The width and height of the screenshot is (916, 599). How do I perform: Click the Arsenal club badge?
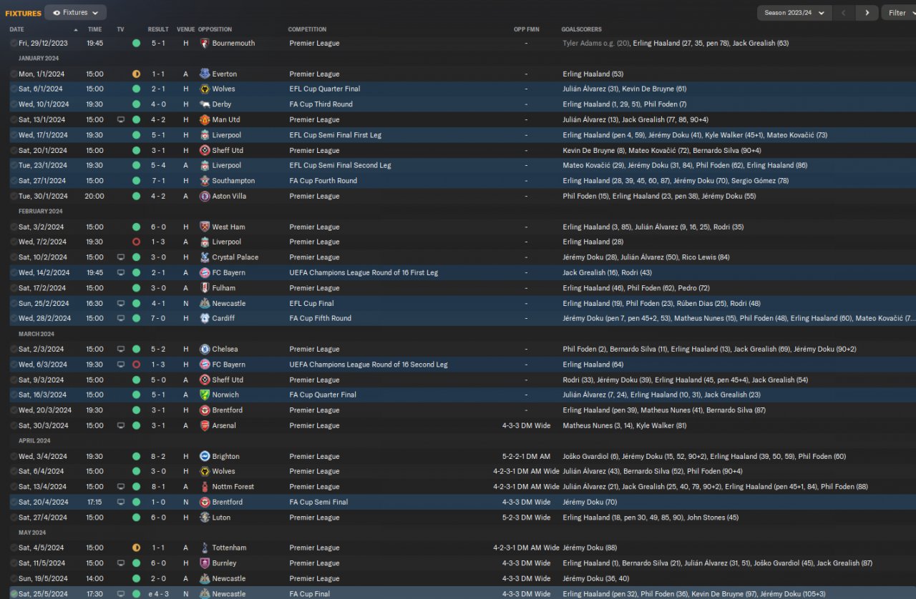pyautogui.click(x=205, y=426)
